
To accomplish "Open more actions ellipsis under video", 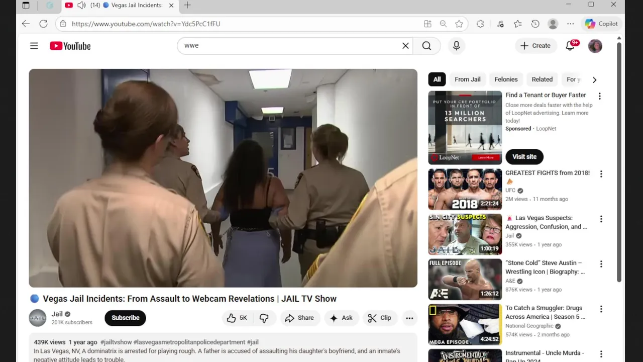I will point(409,318).
